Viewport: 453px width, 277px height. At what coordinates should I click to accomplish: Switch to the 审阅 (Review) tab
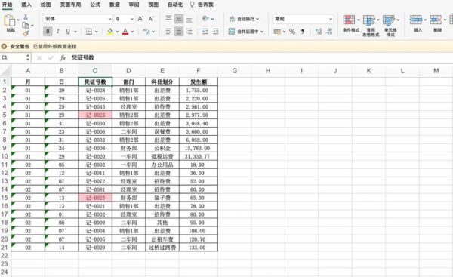134,5
